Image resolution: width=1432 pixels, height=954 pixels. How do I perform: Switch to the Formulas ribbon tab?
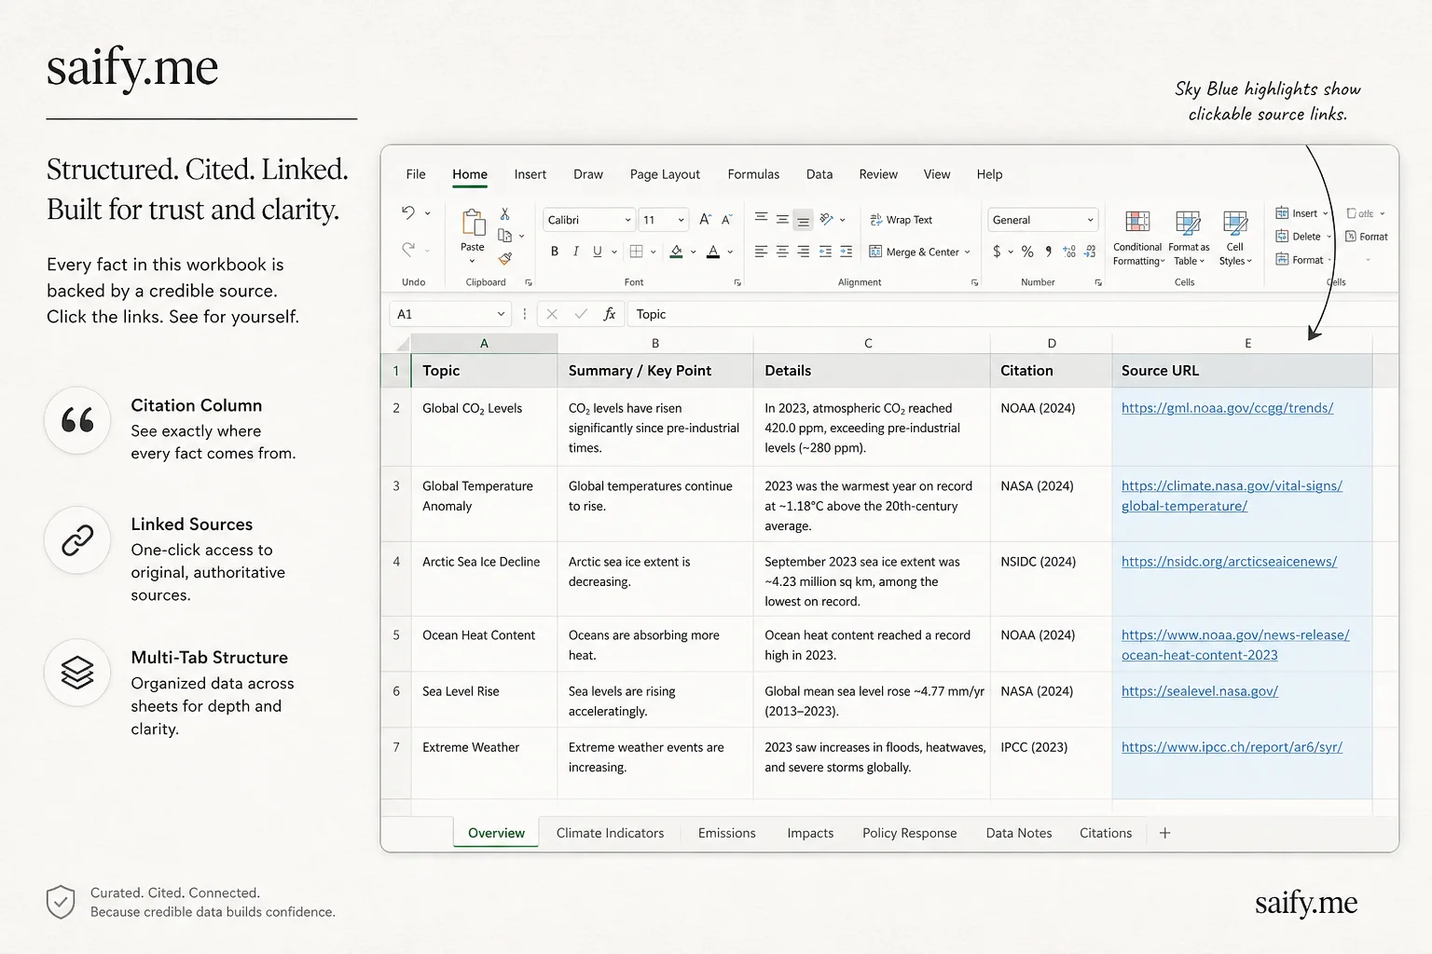pyautogui.click(x=753, y=174)
